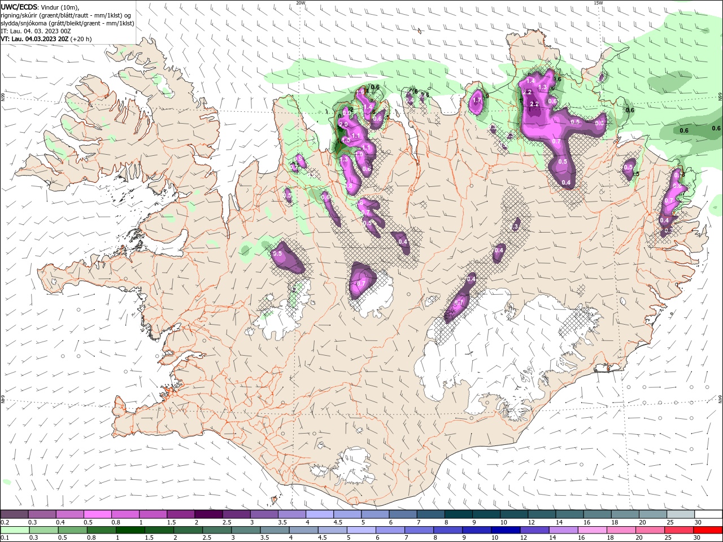Image resolution: width=723 pixels, height=542 pixels.
Task: Click the bold 'VT: Lau. 04.03.2023 20Z' text
Action: point(34,39)
